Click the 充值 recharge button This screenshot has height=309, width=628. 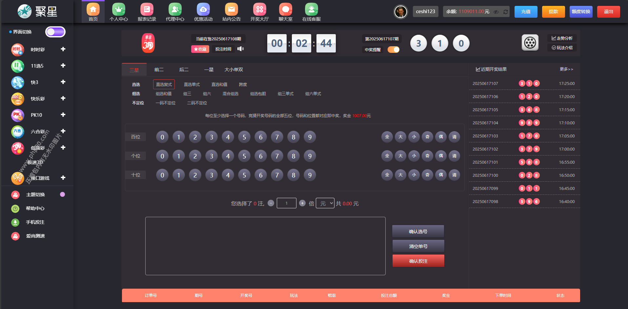[526, 11]
